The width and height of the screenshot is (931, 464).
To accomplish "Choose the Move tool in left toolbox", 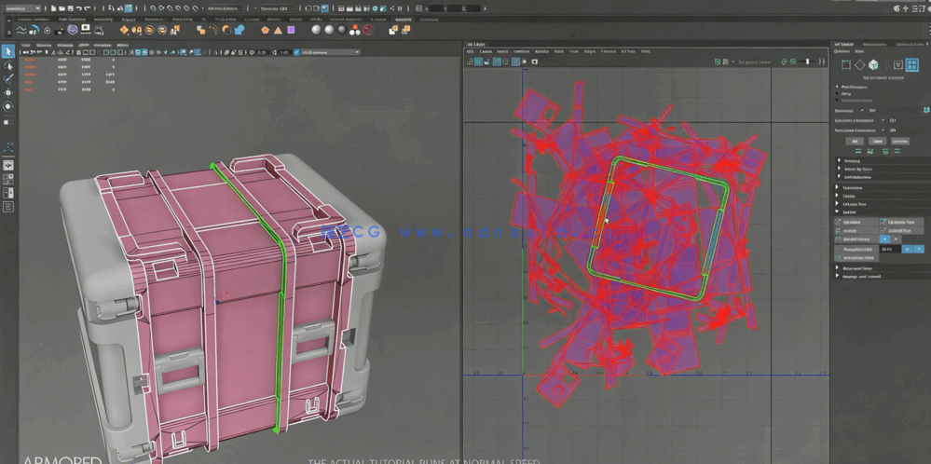I will [8, 93].
